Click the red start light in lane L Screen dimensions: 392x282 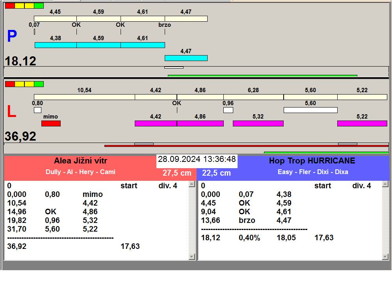tap(10, 84)
